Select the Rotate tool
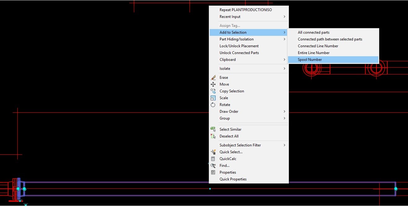 [224, 104]
